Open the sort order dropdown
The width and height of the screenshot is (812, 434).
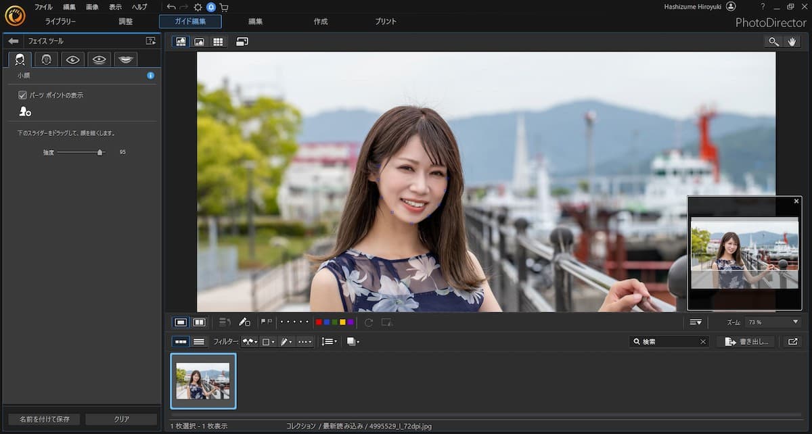coord(329,342)
